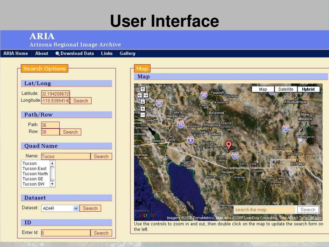Click the red location marker on Tucson
329x247 pixels.
[x=228, y=145]
